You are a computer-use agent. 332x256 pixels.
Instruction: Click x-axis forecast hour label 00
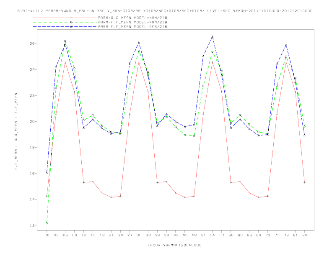(x=47, y=235)
